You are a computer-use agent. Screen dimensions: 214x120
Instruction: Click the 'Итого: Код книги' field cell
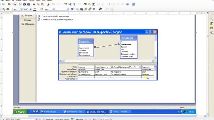point(103,67)
